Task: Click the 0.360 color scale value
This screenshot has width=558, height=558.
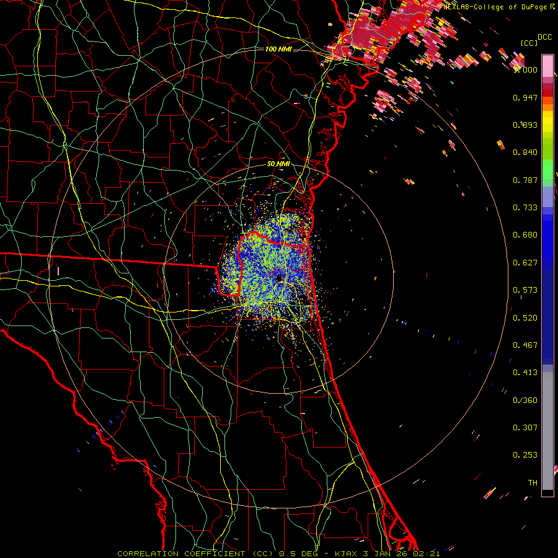Action: (x=525, y=401)
